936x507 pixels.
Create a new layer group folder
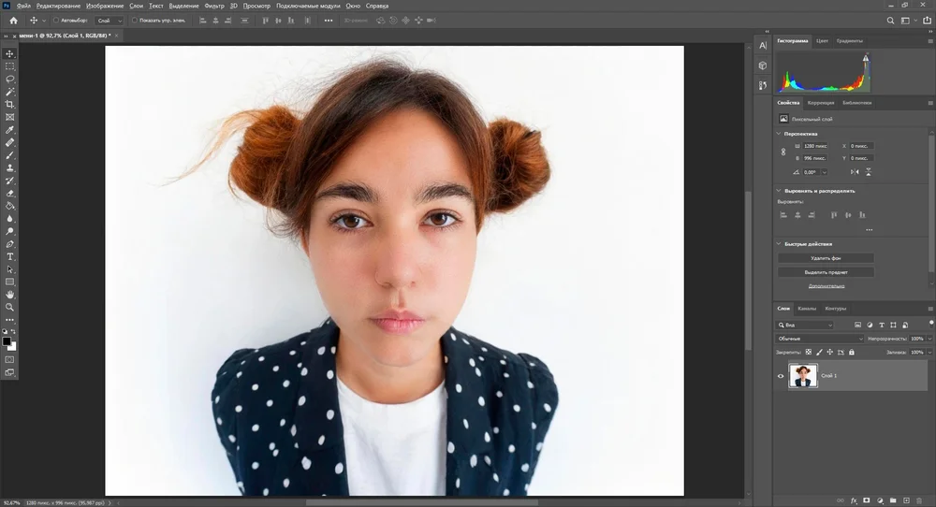893,500
